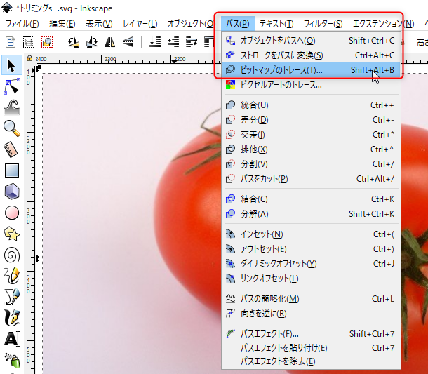Viewport: 428px width, 374px height.
Task: Flip selection horizontally
Action: [109, 42]
